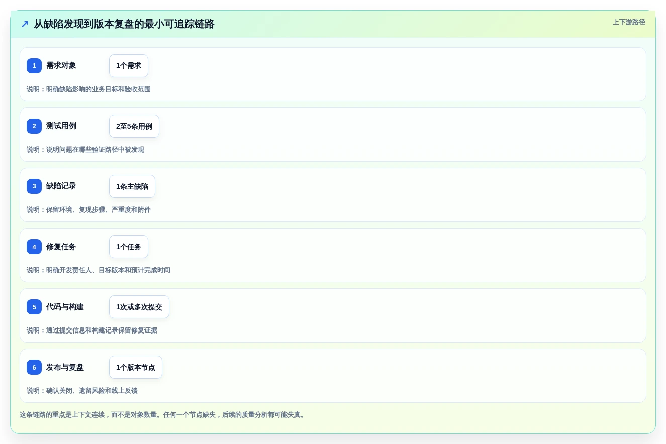Click the 上下游路径 label in the header

[x=629, y=22]
